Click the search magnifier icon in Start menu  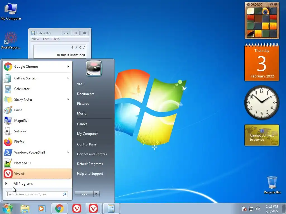tap(65, 194)
